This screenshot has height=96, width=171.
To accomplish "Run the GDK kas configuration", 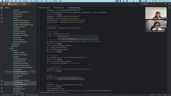I will 152,4.
